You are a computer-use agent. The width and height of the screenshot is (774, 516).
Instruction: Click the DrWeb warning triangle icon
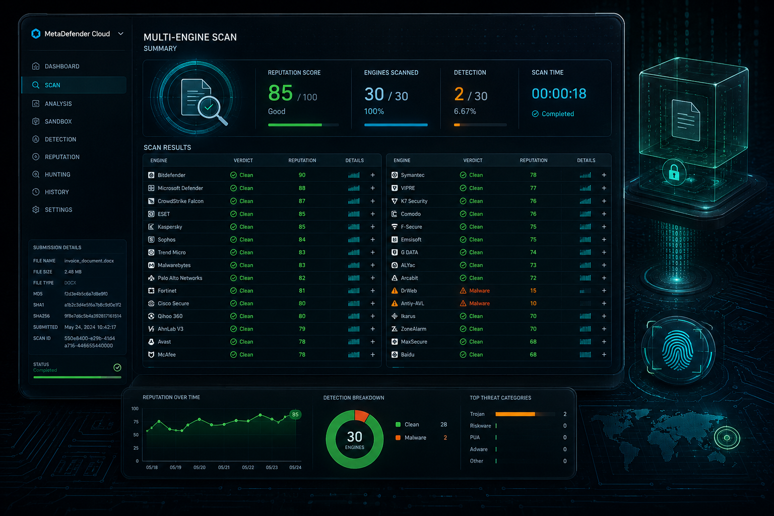coord(395,291)
